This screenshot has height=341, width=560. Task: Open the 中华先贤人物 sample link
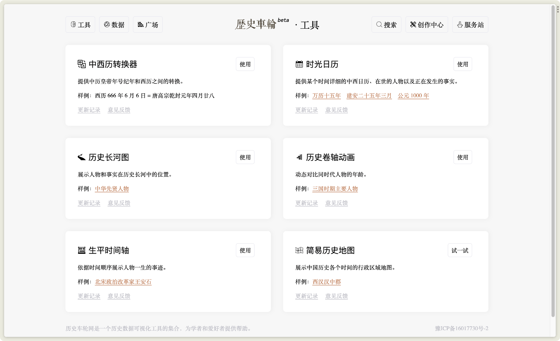coord(111,189)
